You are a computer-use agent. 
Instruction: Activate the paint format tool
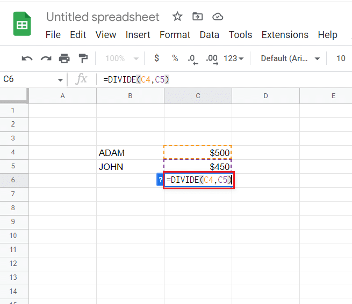coord(83,58)
